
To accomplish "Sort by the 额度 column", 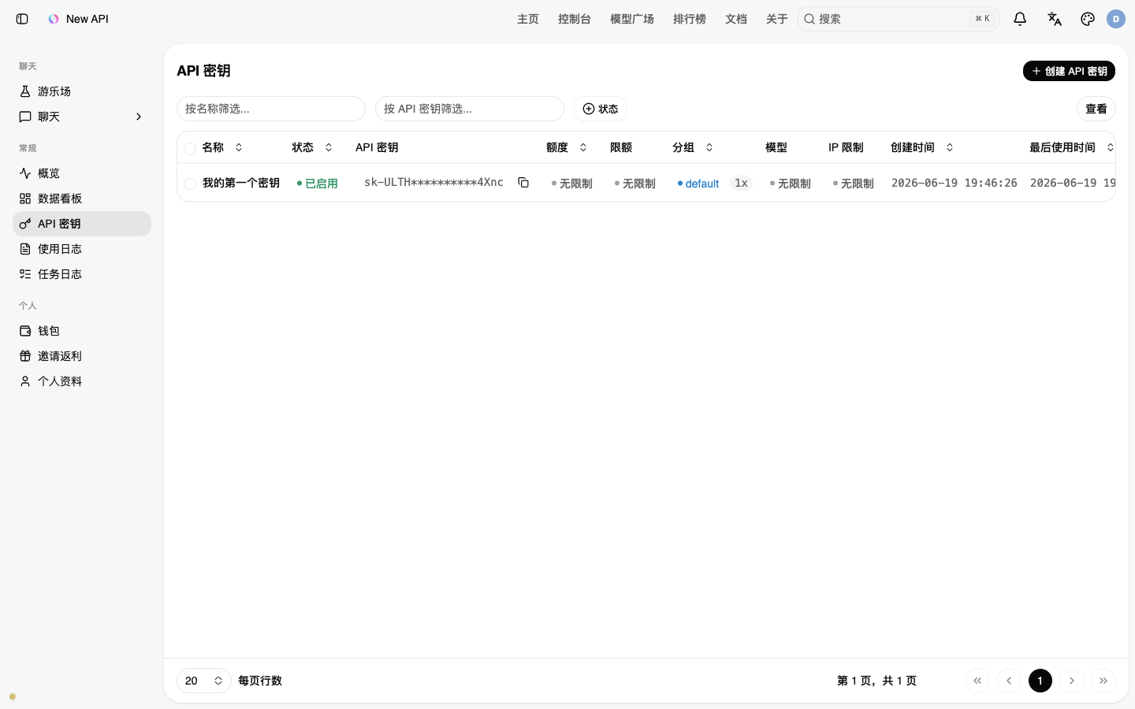I will tap(567, 147).
